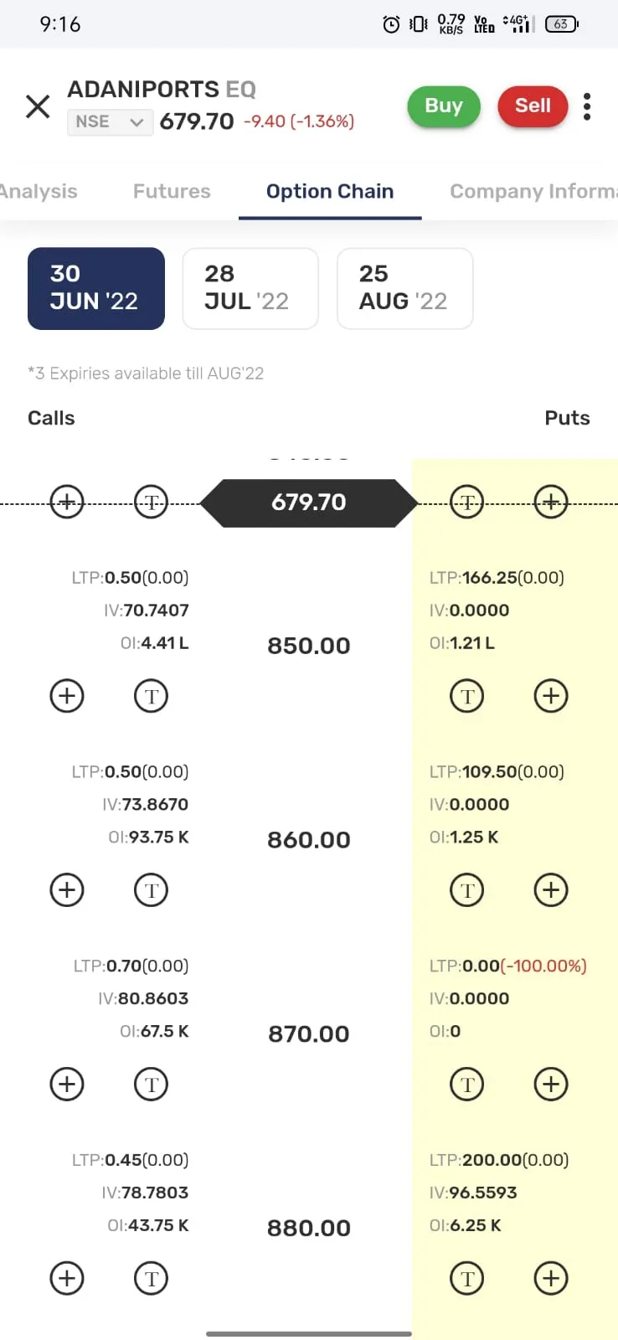Tap the red Sell button
Image resolution: width=618 pixels, height=1340 pixels.
click(x=533, y=106)
